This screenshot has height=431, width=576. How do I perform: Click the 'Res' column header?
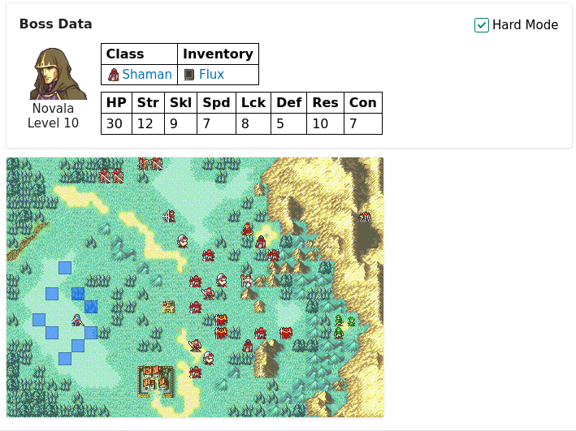(326, 103)
